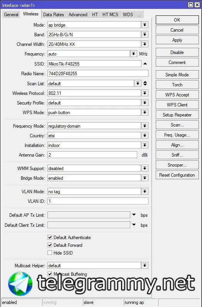Image resolution: width=202 pixels, height=307 pixels.
Task: Open the HT MCS tab
Action: coord(110,15)
